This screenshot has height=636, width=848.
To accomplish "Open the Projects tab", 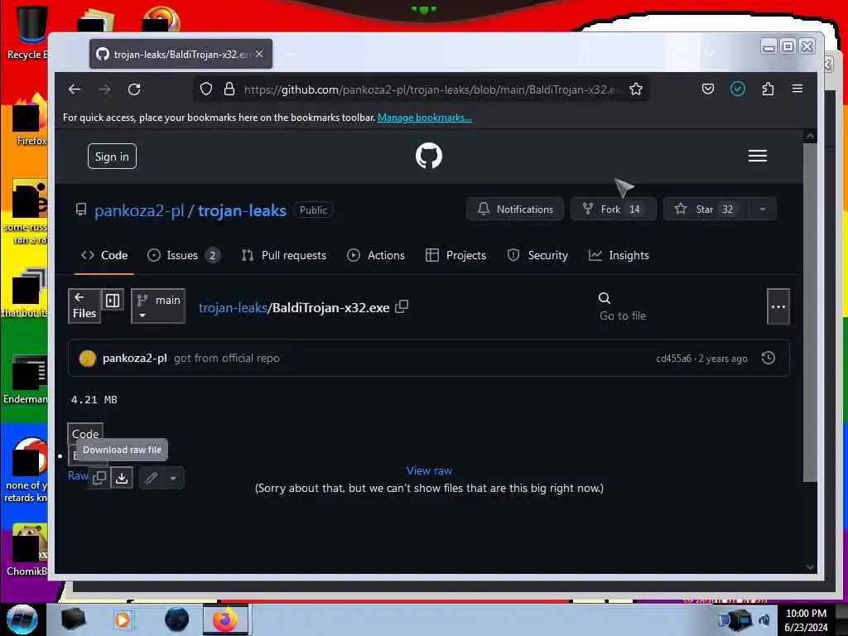I will click(x=456, y=255).
